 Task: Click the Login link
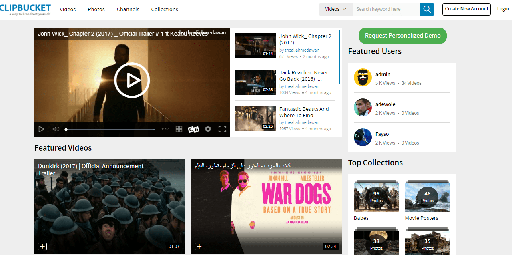(x=503, y=9)
